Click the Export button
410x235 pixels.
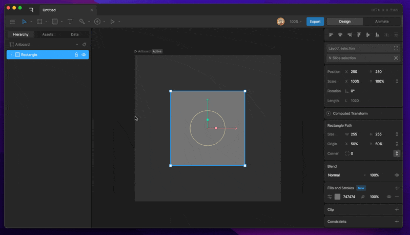point(315,22)
